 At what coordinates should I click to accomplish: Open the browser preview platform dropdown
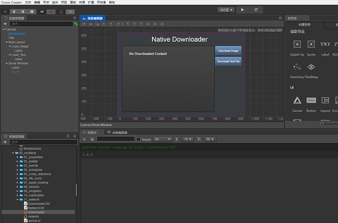click(x=226, y=10)
